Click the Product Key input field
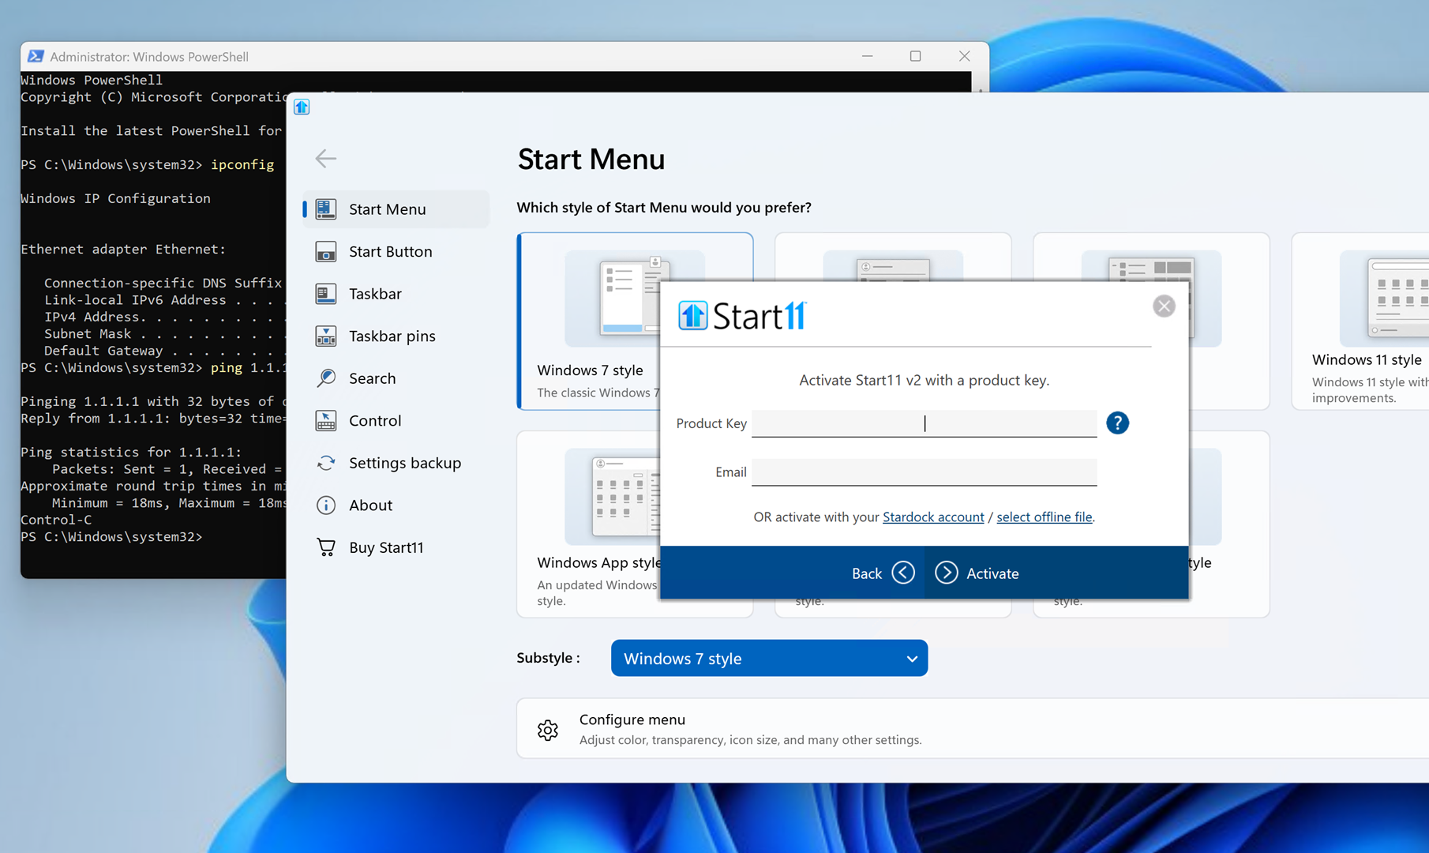 [x=924, y=423]
